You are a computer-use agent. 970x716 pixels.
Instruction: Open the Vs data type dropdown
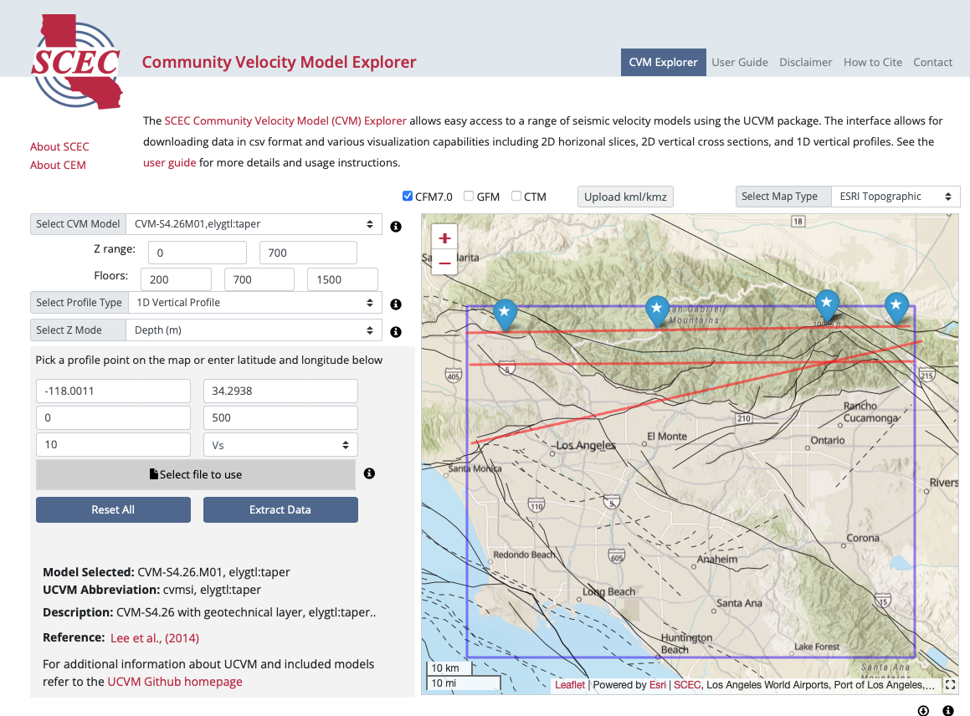280,444
